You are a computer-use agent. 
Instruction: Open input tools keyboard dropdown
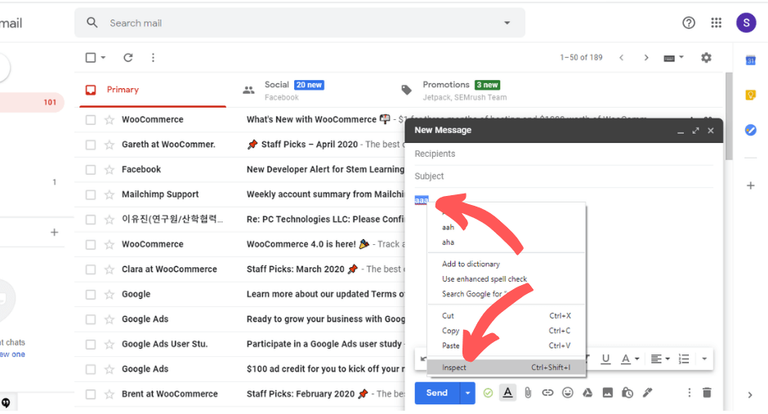(673, 58)
